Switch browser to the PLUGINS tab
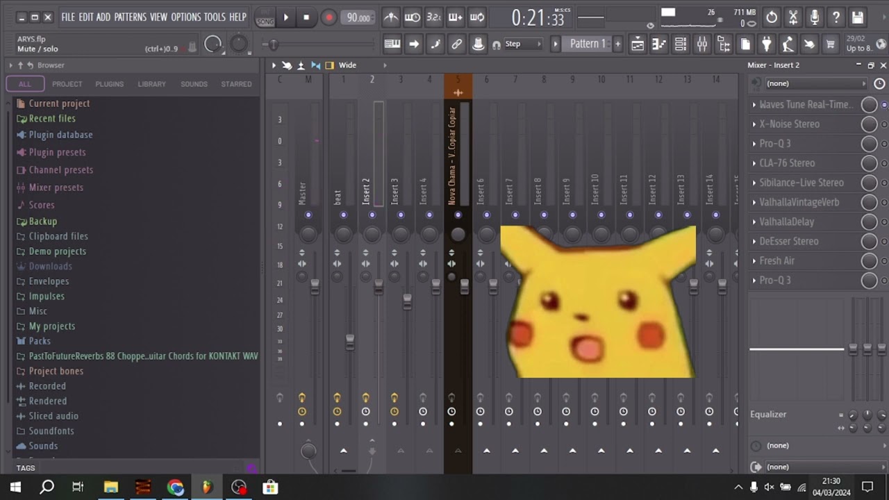The width and height of the screenshot is (889, 500). (x=110, y=84)
